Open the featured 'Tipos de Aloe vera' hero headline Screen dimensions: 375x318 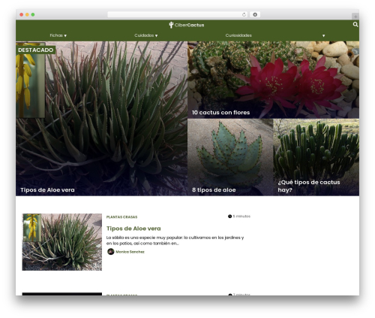47,190
